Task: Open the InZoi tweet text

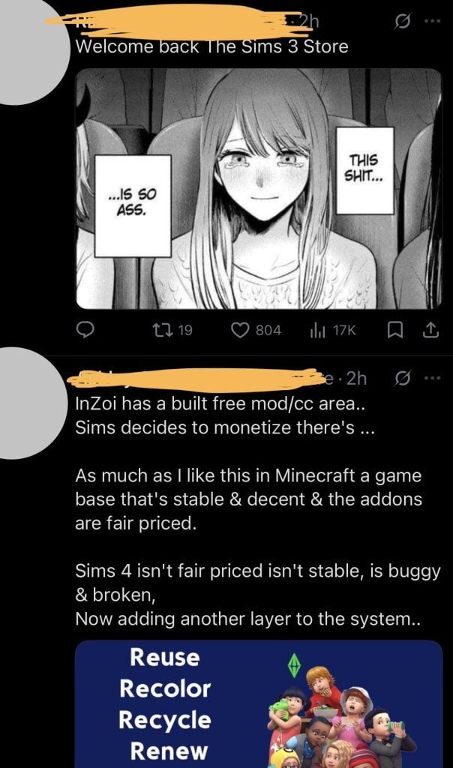Action: click(257, 511)
